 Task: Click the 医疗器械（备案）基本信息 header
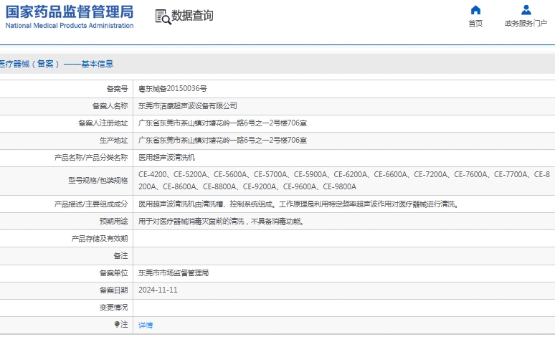[x=56, y=64]
